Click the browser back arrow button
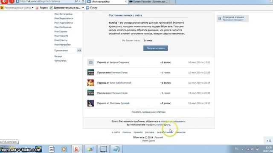The width and height of the screenshot is (273, 153). 4,1
